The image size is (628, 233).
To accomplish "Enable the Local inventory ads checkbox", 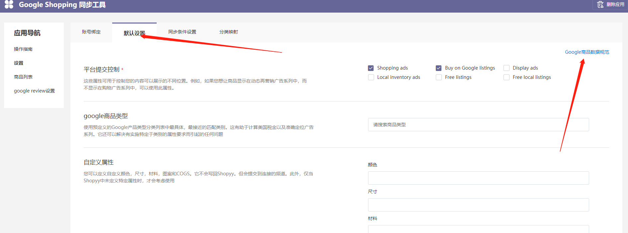I will 371,77.
